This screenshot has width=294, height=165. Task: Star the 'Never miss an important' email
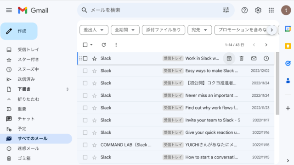(x=94, y=96)
